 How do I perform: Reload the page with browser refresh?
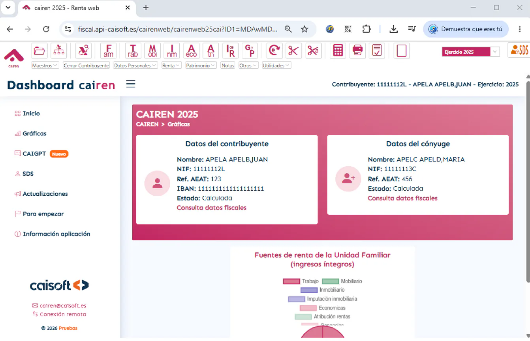pyautogui.click(x=46, y=29)
